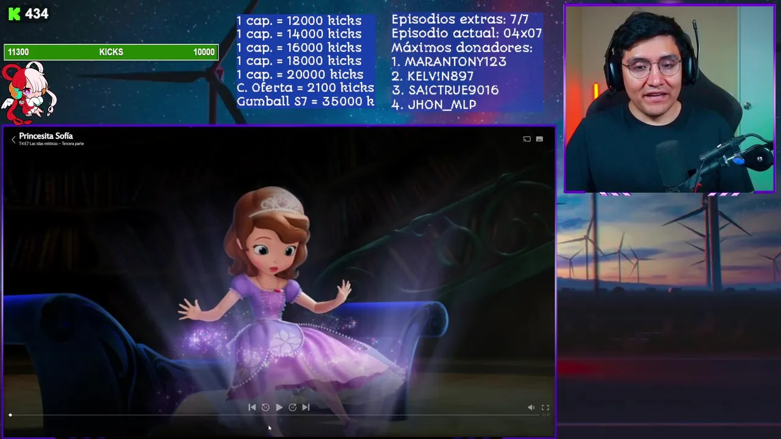Mute the video player volume
The image size is (781, 439).
pyautogui.click(x=531, y=407)
